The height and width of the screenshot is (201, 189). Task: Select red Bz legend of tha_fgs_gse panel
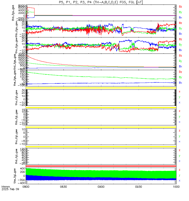180,7
